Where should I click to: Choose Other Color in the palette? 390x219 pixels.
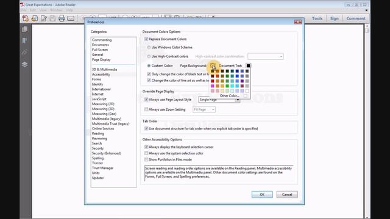tap(230, 96)
